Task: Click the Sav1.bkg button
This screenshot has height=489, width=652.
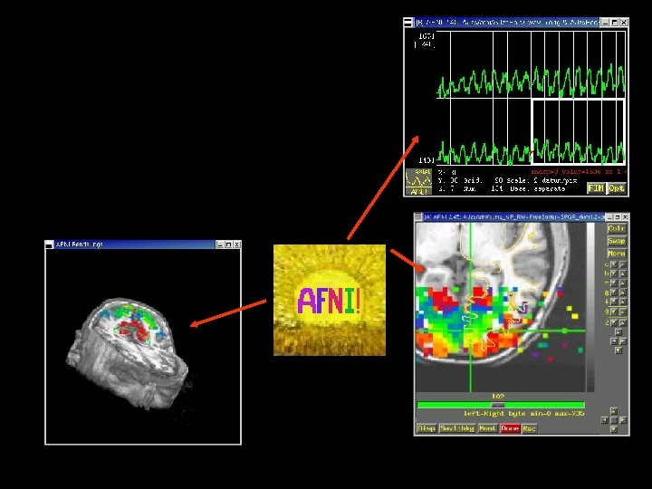Action: pos(457,428)
